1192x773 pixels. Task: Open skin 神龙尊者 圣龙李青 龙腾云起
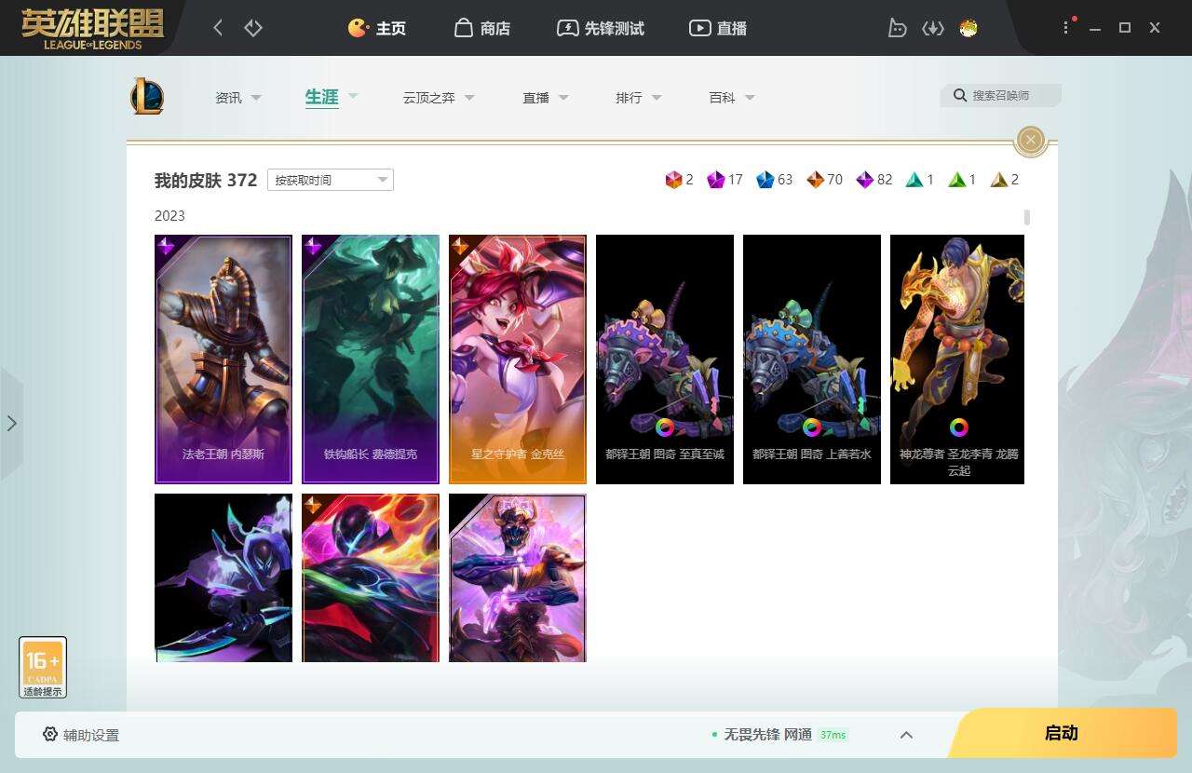tap(957, 359)
